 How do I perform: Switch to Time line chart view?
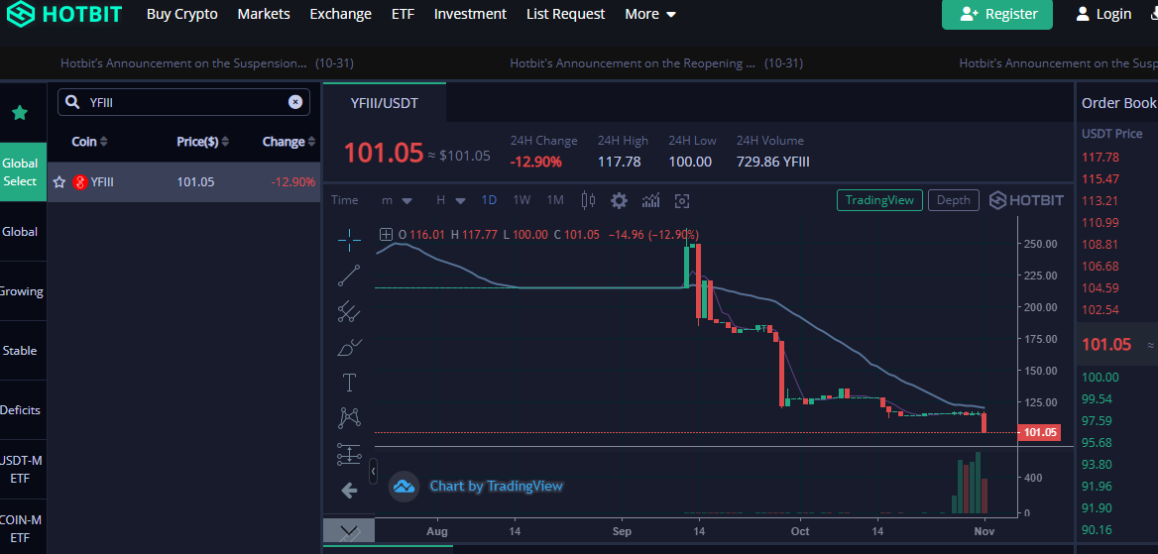(x=344, y=199)
